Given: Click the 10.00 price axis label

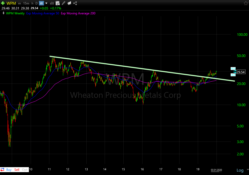Looking at the screenshot, I should 241,105.
